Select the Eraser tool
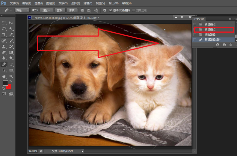 pos(4,52)
